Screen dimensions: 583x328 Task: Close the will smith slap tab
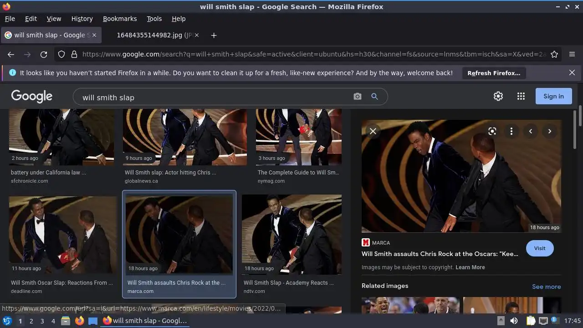click(94, 35)
